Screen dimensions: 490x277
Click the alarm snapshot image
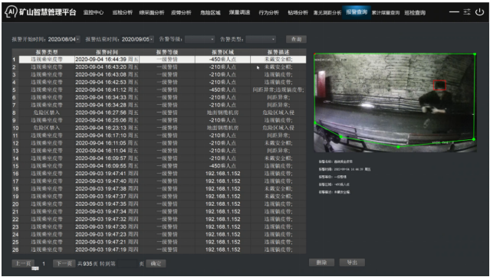[x=396, y=103]
